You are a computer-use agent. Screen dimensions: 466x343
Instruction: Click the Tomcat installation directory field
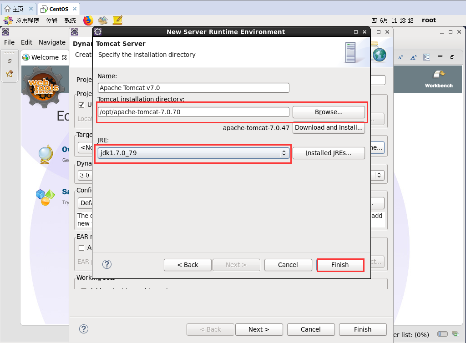coord(193,112)
